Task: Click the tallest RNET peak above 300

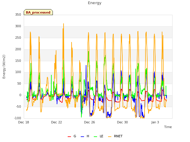Action: pos(64,24)
